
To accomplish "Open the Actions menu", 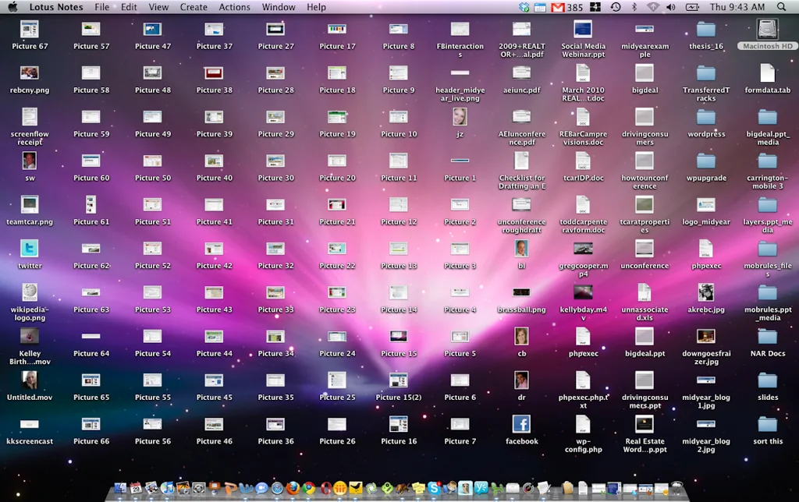I will (x=234, y=7).
